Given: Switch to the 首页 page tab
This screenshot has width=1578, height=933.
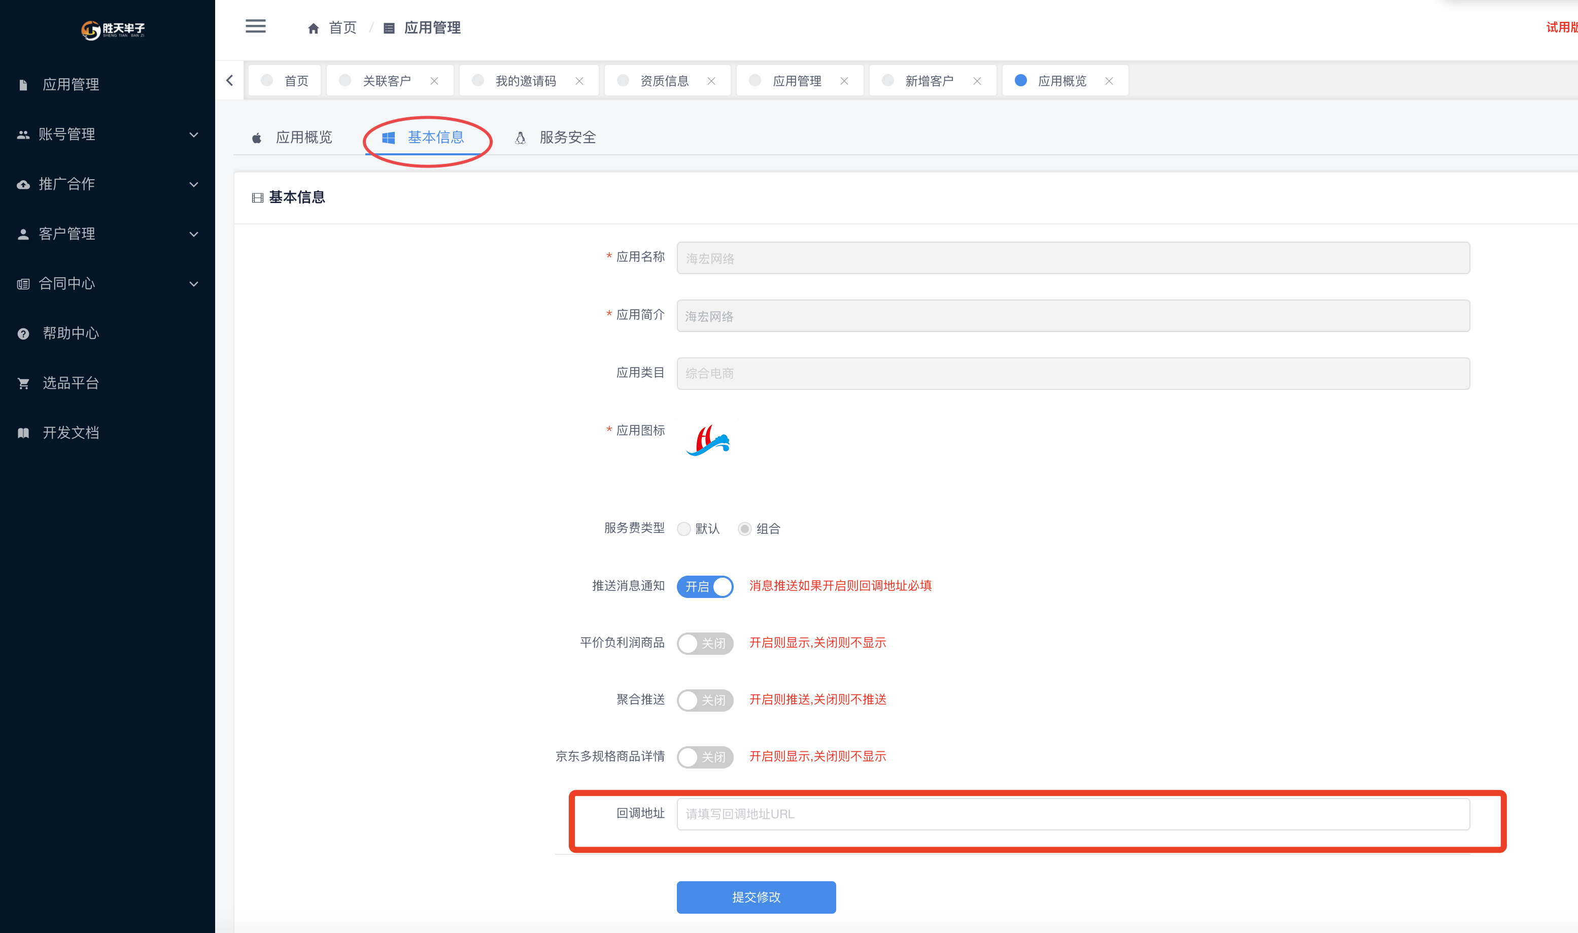Looking at the screenshot, I should pos(285,81).
